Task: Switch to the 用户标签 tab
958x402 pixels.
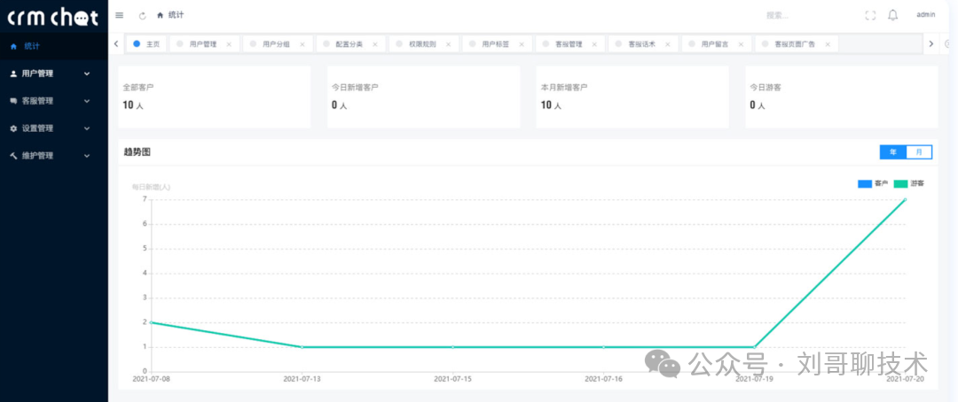Action: (x=496, y=44)
